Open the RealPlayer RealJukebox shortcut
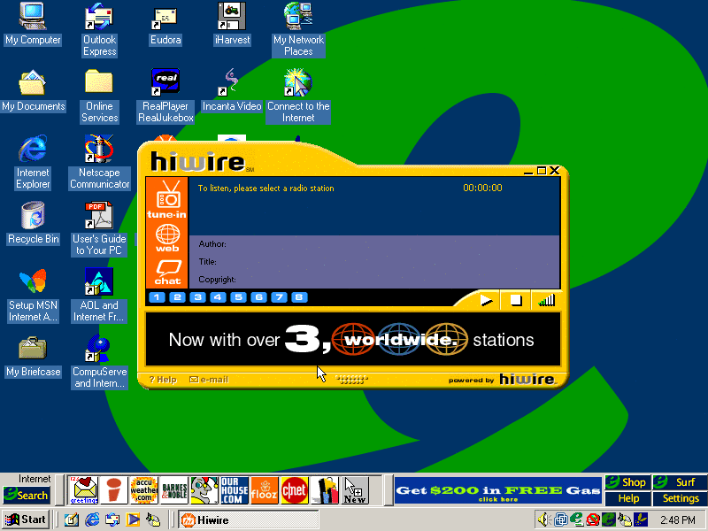 point(165,96)
